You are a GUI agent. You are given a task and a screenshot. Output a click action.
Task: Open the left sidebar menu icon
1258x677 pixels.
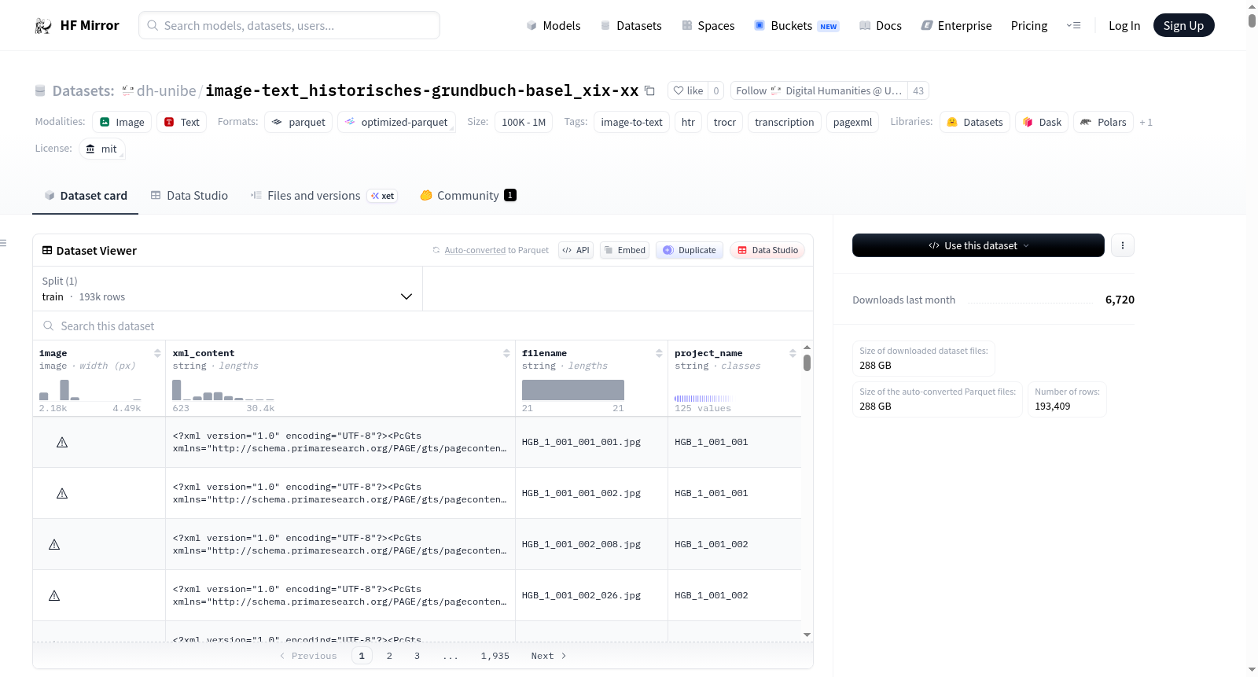[x=3, y=243]
